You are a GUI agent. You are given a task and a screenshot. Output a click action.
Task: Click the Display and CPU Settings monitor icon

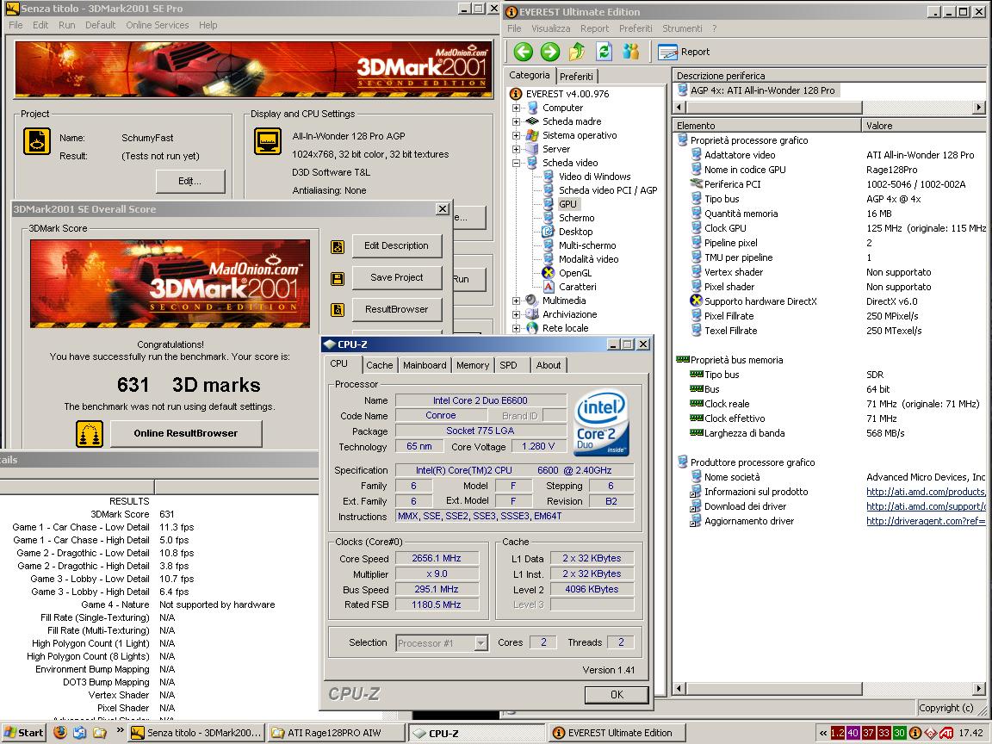click(x=268, y=141)
